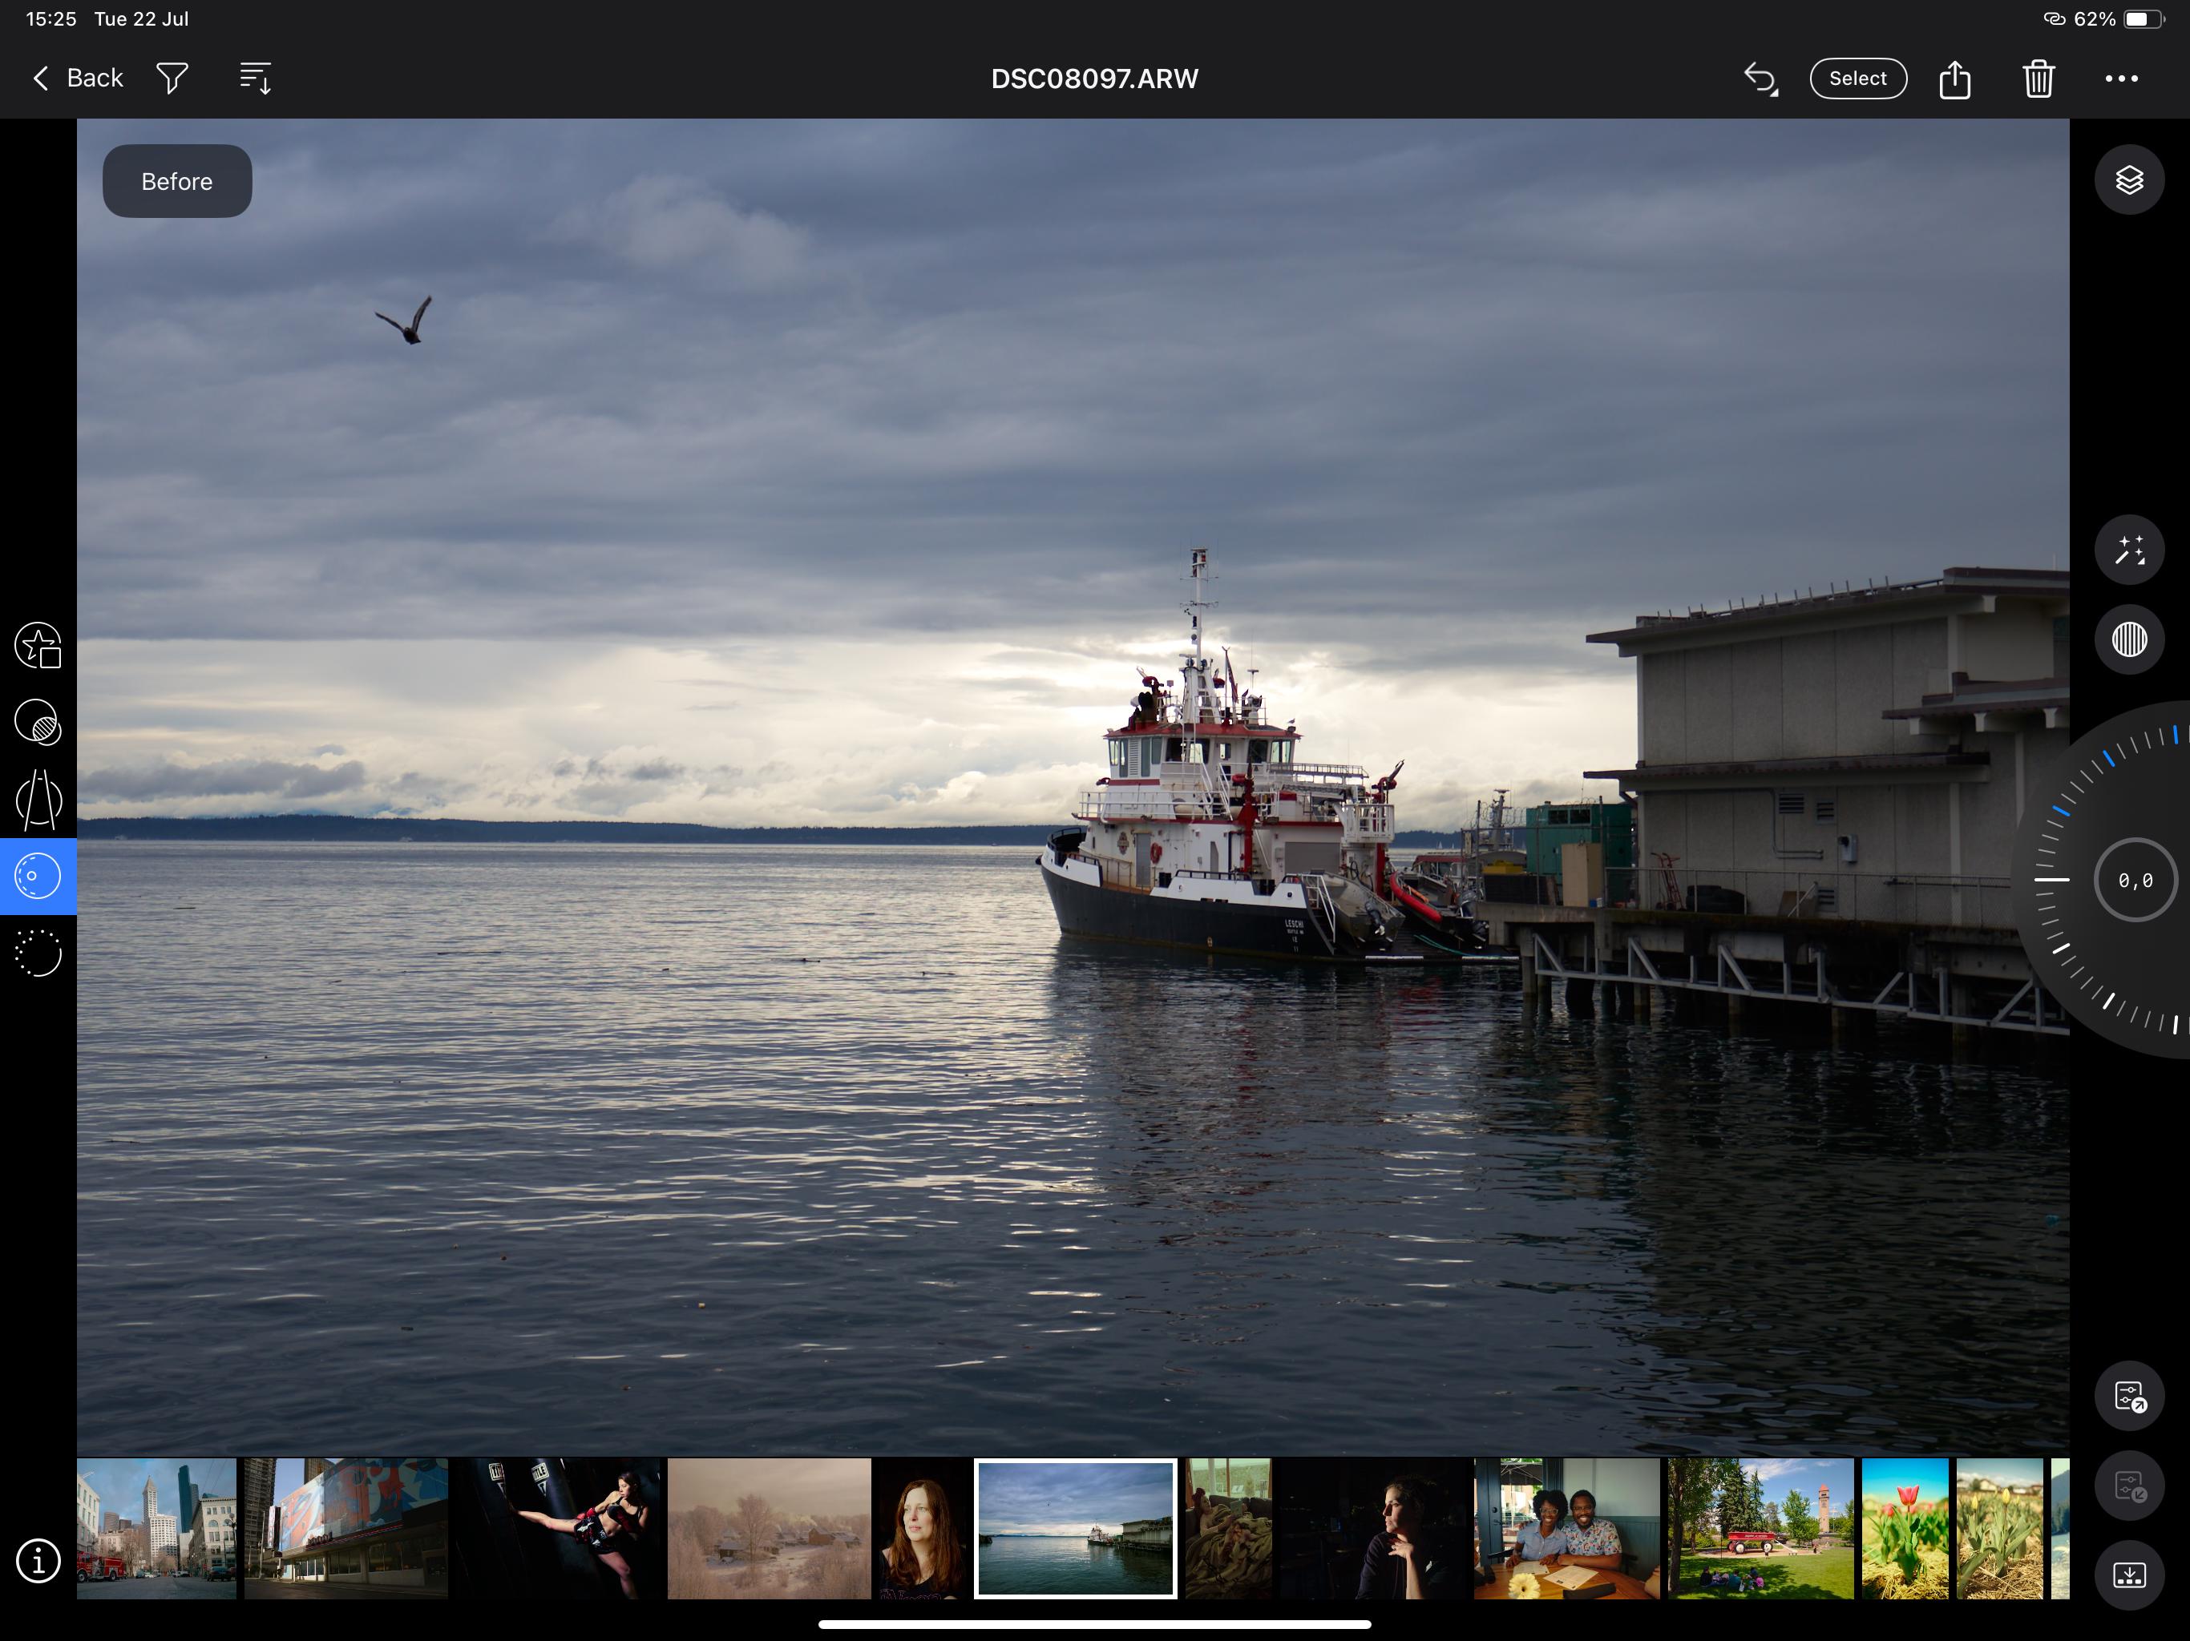
Task: Open the red-haired woman portrait thumbnail
Action: point(923,1528)
